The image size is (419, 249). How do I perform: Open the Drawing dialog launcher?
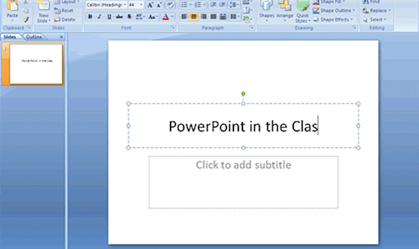pyautogui.click(x=354, y=28)
